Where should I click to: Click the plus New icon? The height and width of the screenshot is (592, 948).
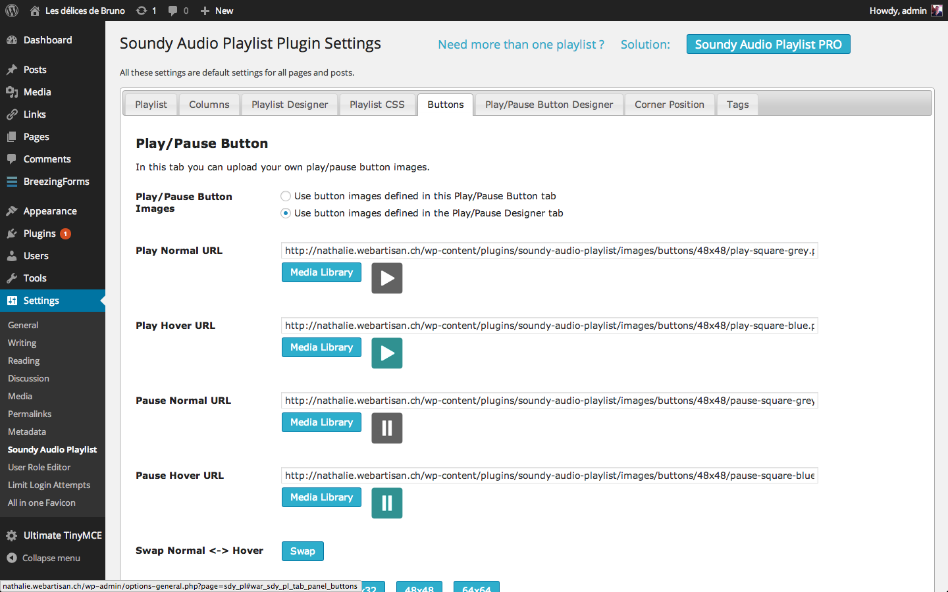[x=205, y=11]
